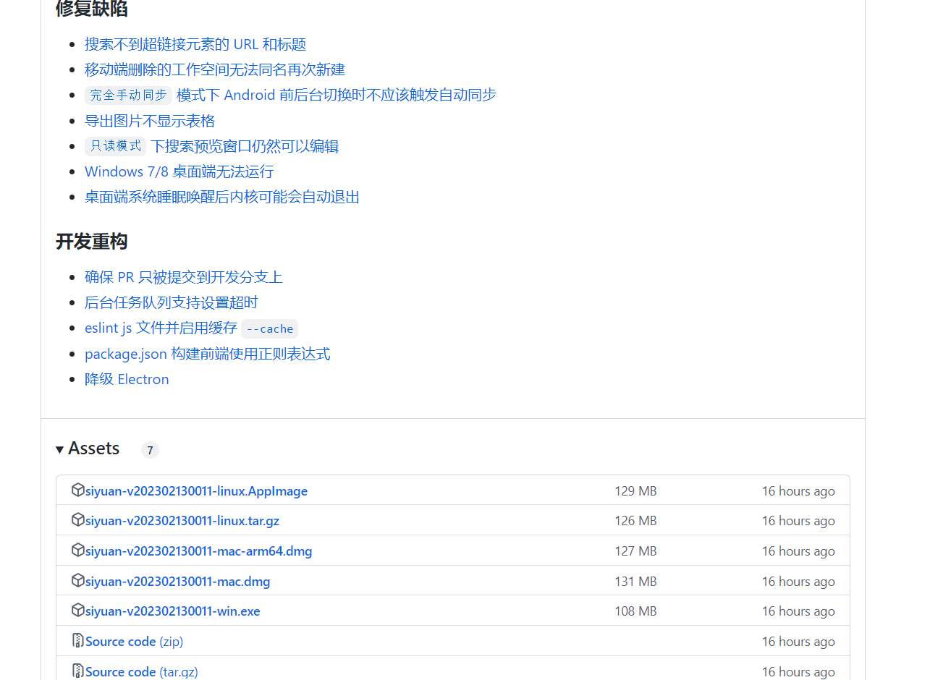Click the package icon beside siyuan linux.tar.gz
This screenshot has width=930, height=680.
pyautogui.click(x=78, y=520)
